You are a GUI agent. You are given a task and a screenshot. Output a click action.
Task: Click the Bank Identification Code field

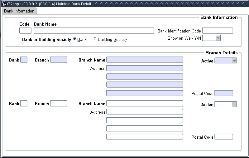pyautogui.click(x=217, y=31)
